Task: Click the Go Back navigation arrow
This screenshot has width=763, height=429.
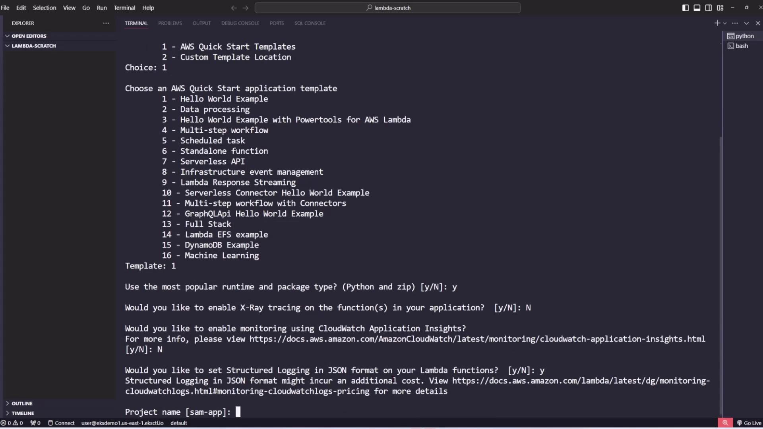Action: 234,8
